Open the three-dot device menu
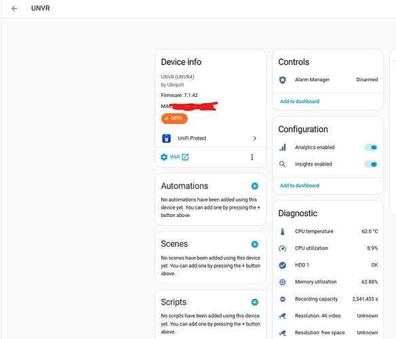This screenshot has width=396, height=339. coord(252,157)
